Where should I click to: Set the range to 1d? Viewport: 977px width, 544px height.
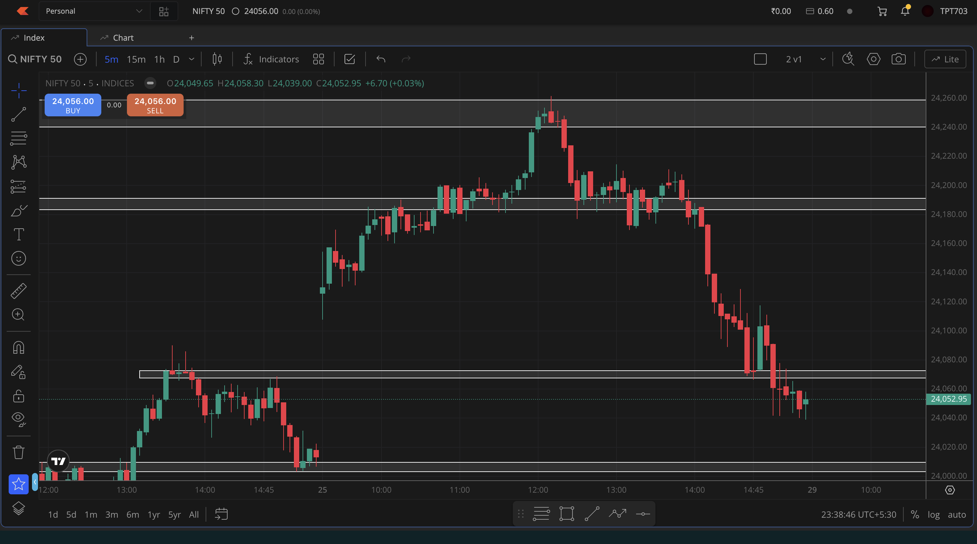tap(53, 514)
